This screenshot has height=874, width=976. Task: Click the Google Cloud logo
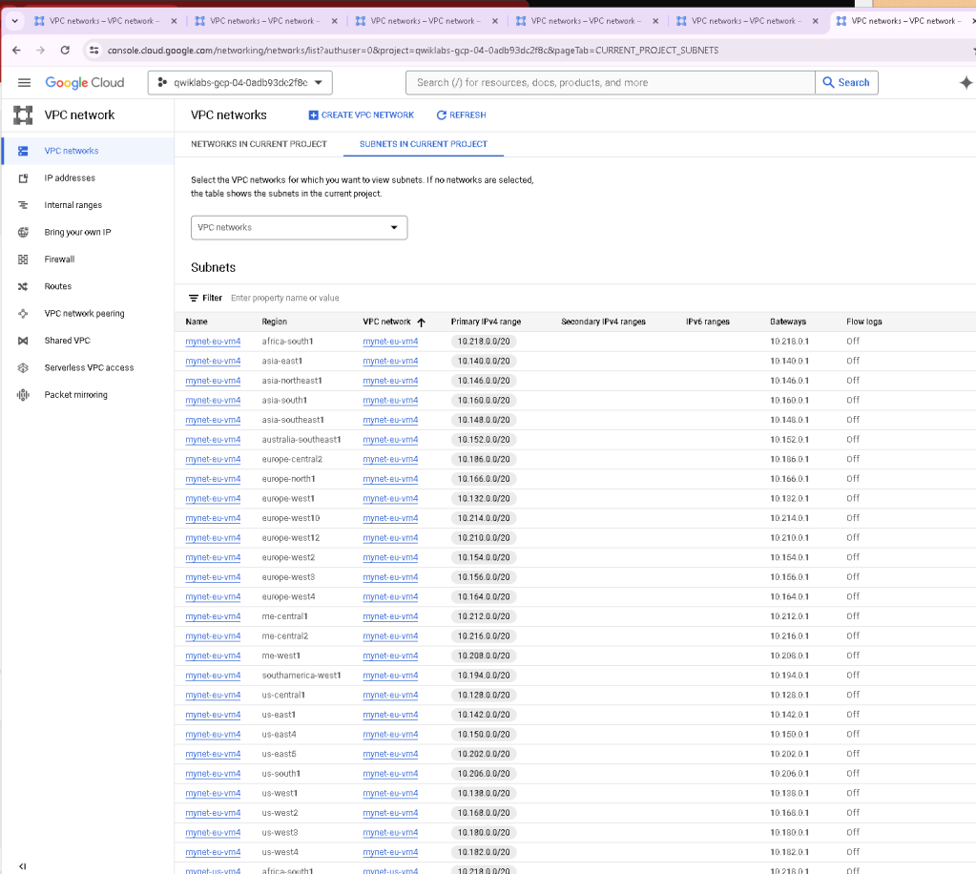pyautogui.click(x=85, y=82)
